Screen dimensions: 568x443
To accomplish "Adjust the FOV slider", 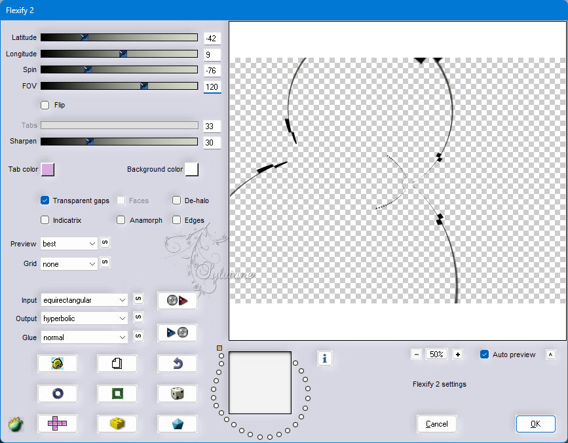I will point(119,86).
